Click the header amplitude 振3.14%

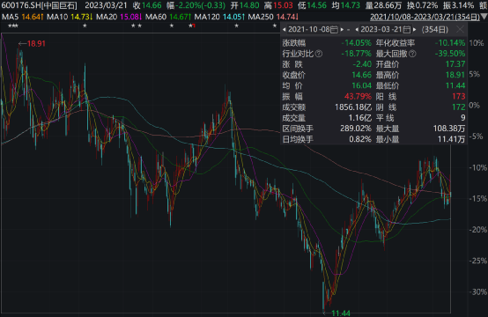click(x=458, y=5)
